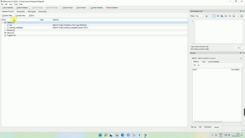
Task: Click the Save Project toolbar button
Action: [81, 8]
